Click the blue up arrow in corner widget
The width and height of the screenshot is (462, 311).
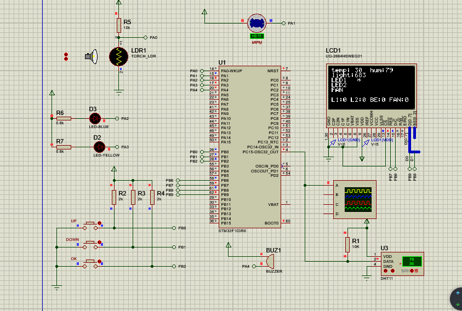pyautogui.click(x=458, y=293)
